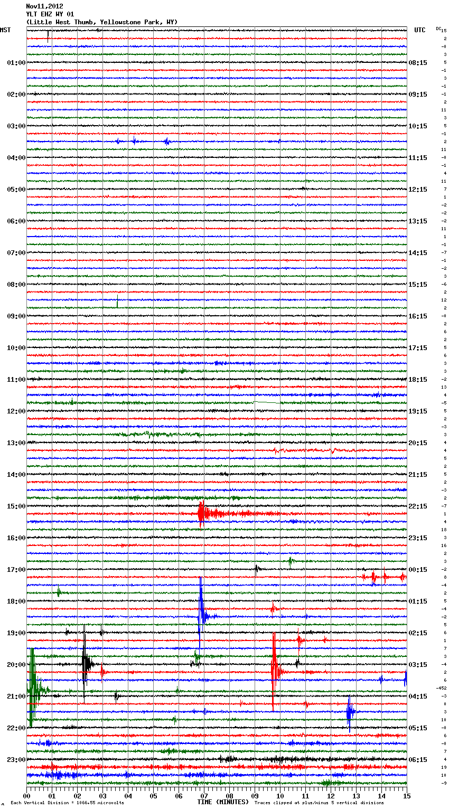
Task: Select the 16:00 MST row label
Action: 16,538
